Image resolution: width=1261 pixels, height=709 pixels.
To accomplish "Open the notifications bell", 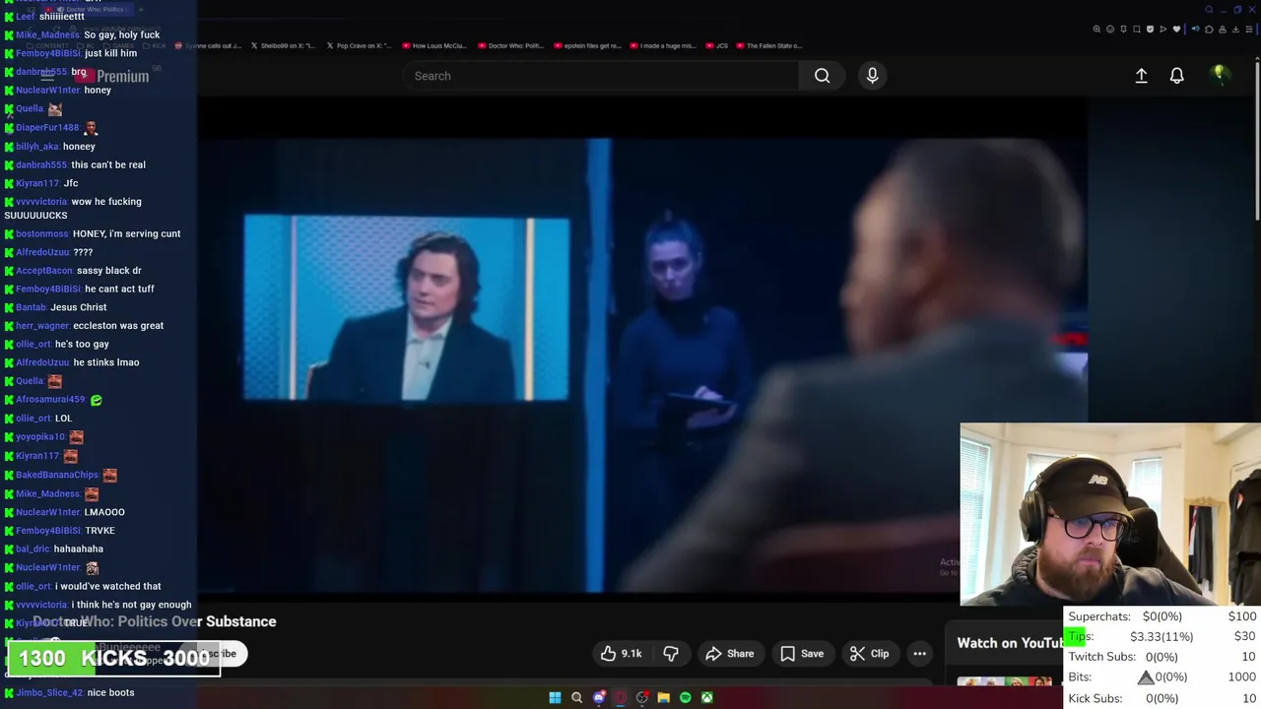I will pos(1176,76).
